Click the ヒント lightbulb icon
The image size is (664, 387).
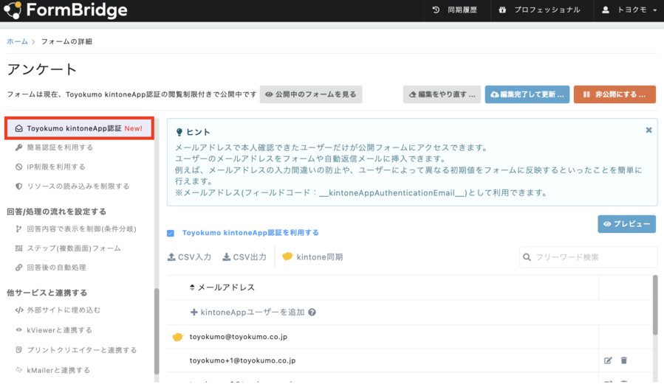coord(179,132)
